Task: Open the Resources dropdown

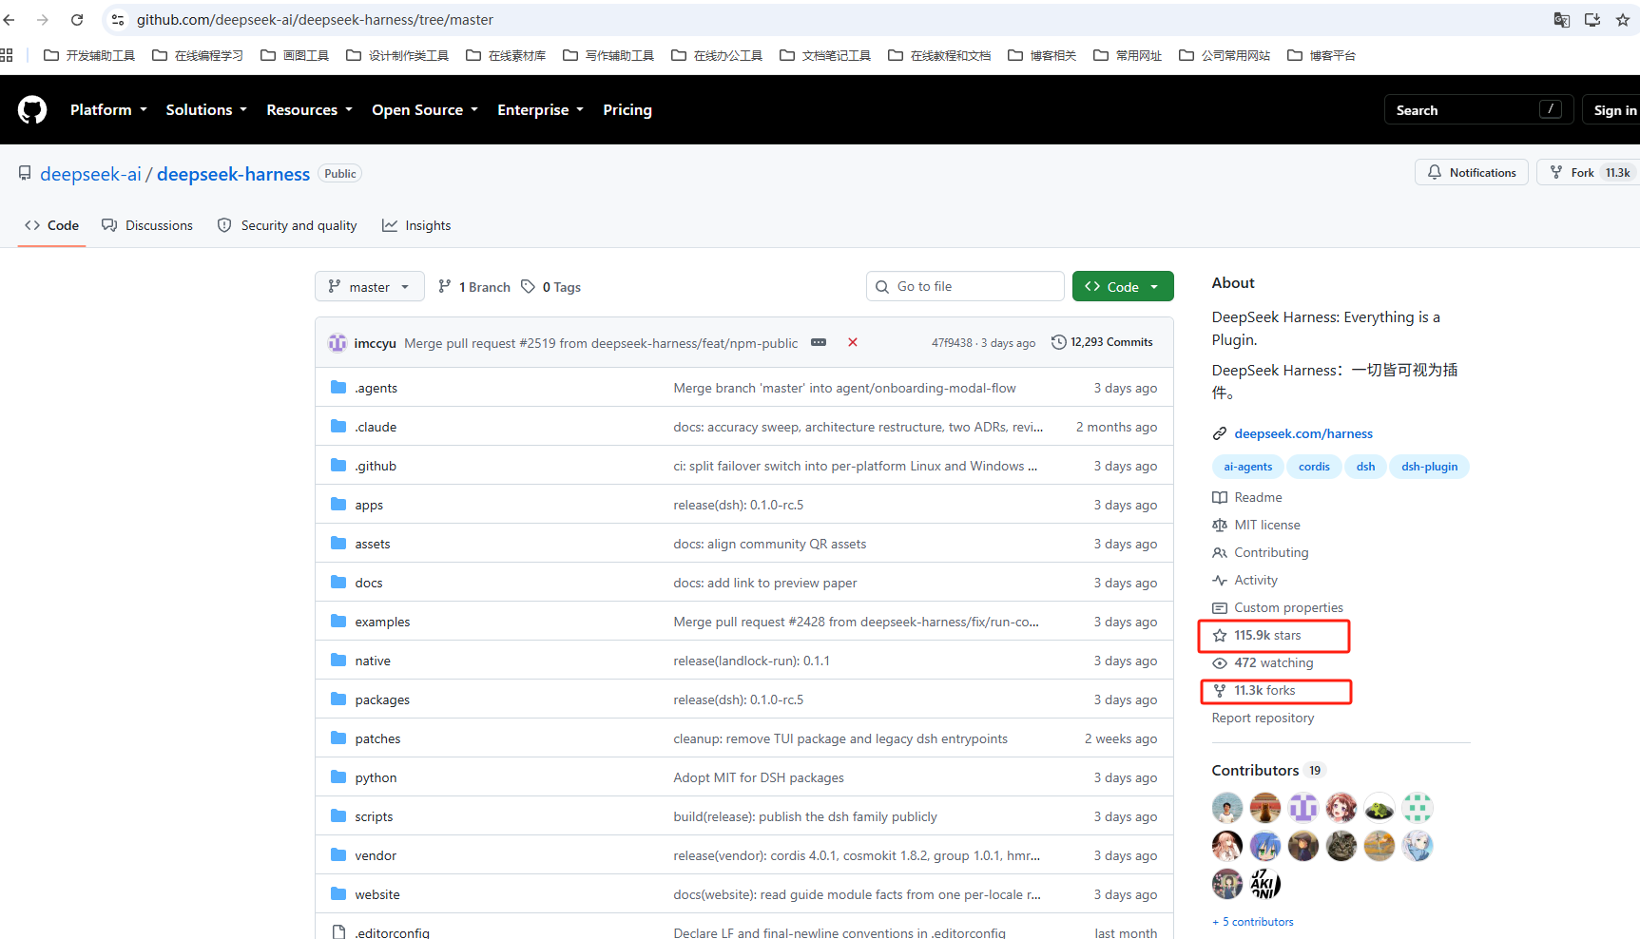Action: click(x=309, y=110)
